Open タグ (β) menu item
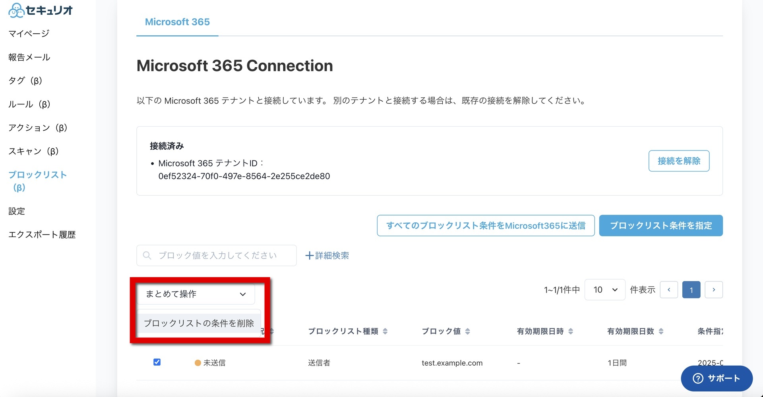The width and height of the screenshot is (763, 397). (x=25, y=81)
